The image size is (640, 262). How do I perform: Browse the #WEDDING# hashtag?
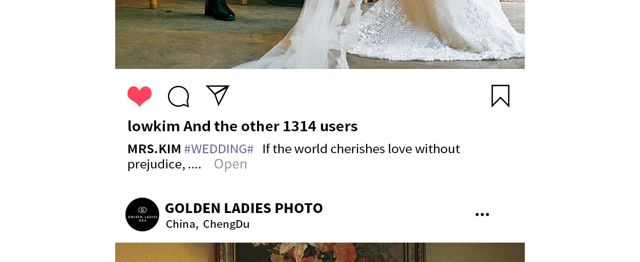[219, 149]
